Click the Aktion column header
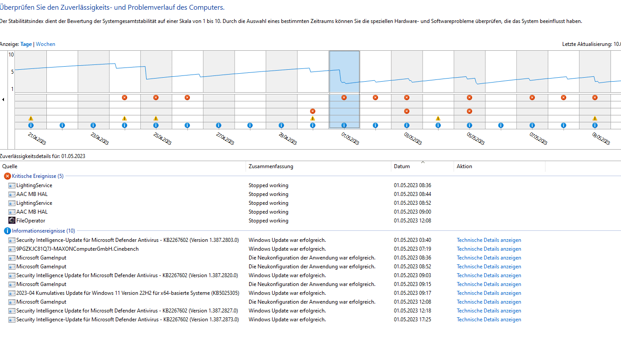Viewport: 621px width, 350px height. [500, 166]
